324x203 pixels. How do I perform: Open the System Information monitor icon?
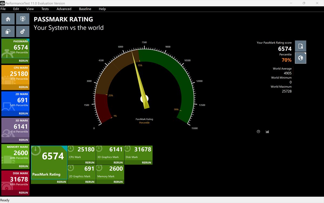(23, 19)
